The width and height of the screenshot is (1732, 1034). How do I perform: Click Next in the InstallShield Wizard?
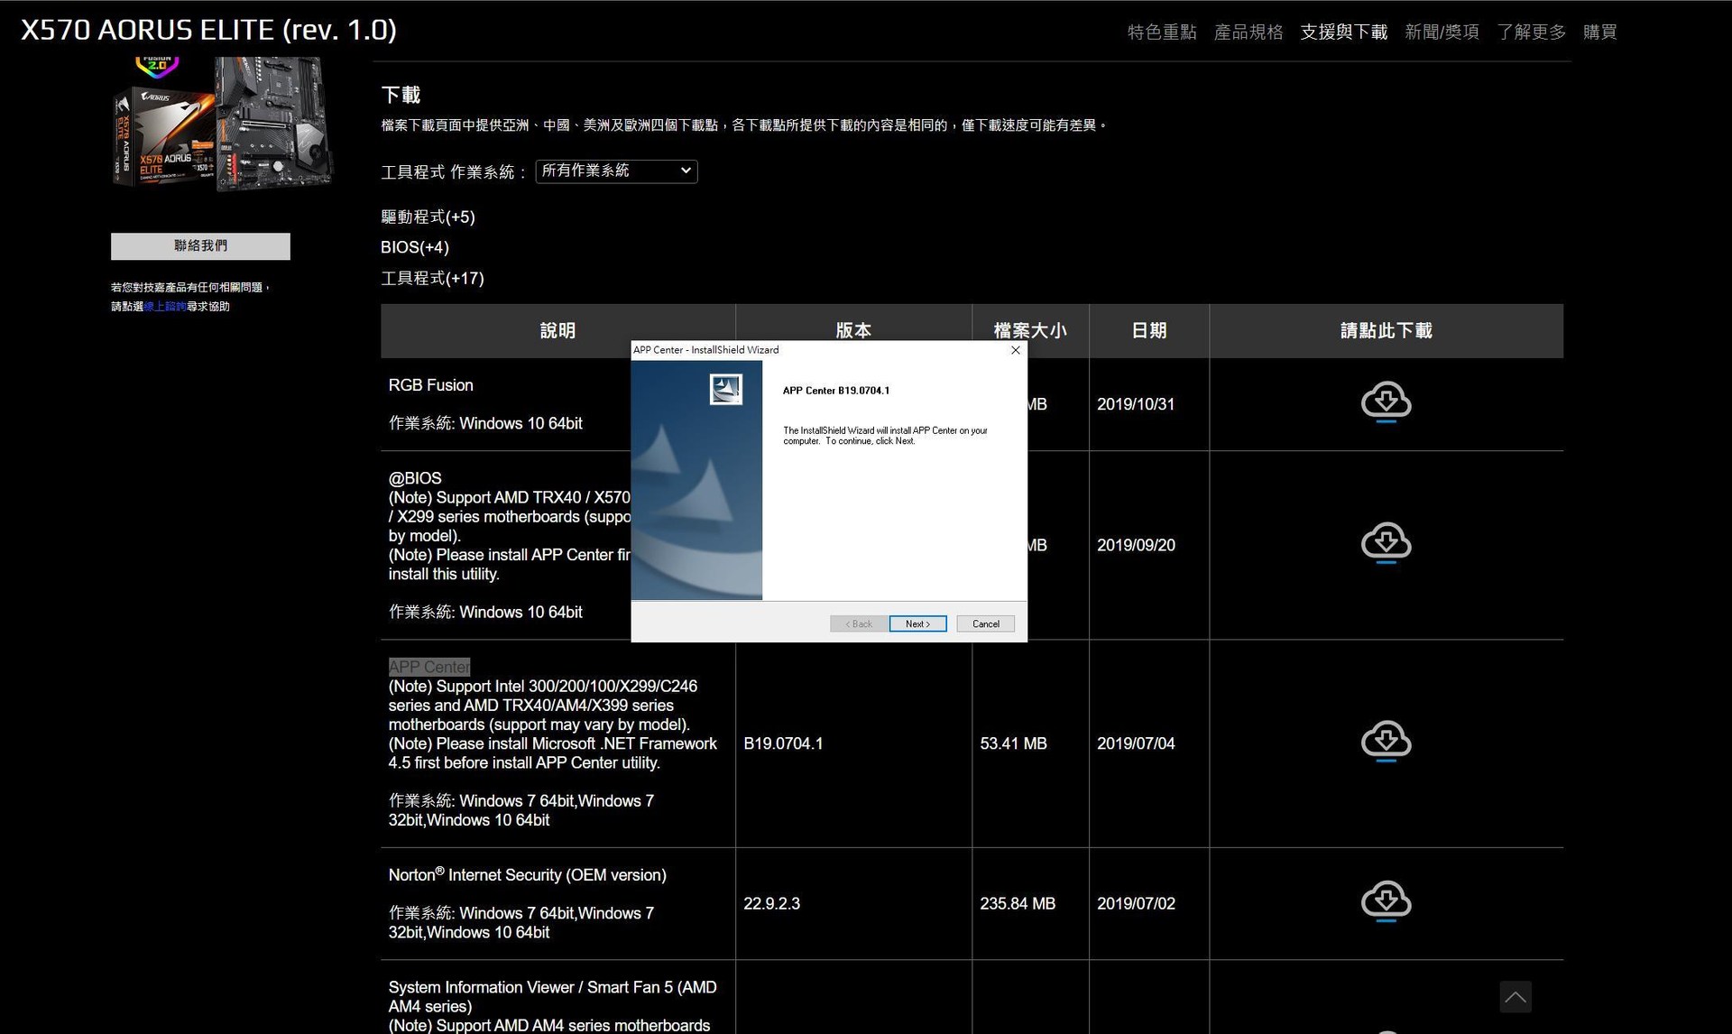click(917, 623)
